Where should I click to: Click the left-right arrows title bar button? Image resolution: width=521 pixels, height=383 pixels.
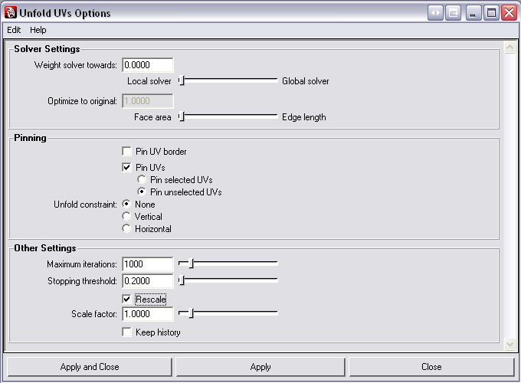point(435,12)
